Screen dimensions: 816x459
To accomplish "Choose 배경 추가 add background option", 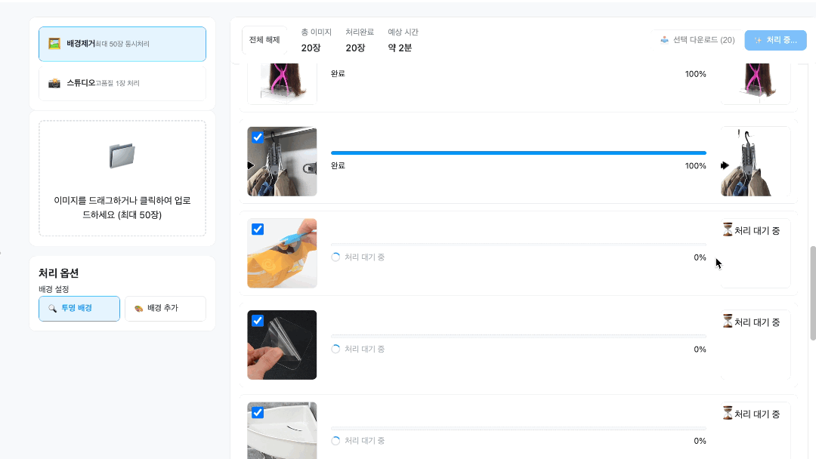I will click(165, 308).
